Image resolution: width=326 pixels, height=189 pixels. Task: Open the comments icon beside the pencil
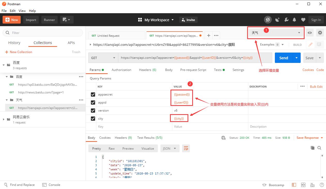[x=319, y=45]
